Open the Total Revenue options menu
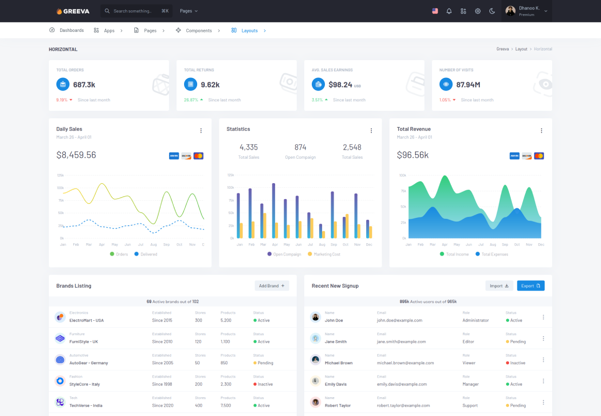601x416 pixels. click(541, 131)
